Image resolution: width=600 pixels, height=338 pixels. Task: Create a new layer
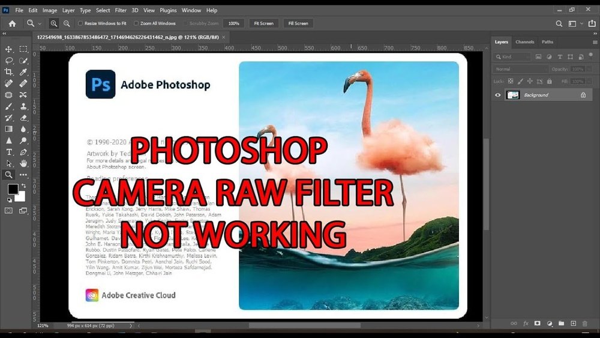point(573,324)
